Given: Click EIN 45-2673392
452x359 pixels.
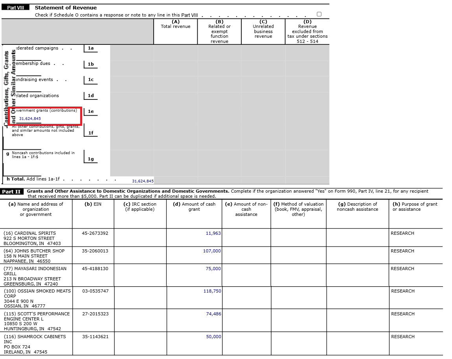Looking at the screenshot, I should [95, 233].
